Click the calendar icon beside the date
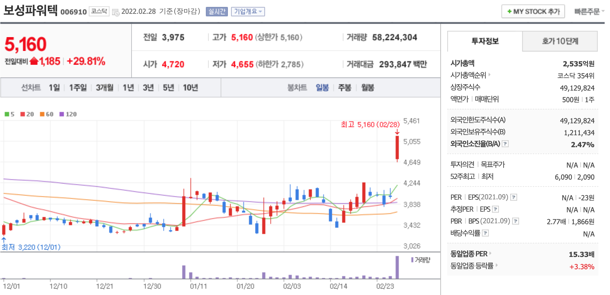The width and height of the screenshot is (610, 295). coord(116,12)
